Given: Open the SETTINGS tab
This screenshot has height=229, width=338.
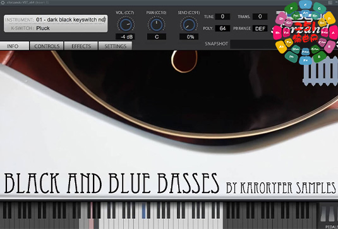Looking at the screenshot, I should pos(116,46).
